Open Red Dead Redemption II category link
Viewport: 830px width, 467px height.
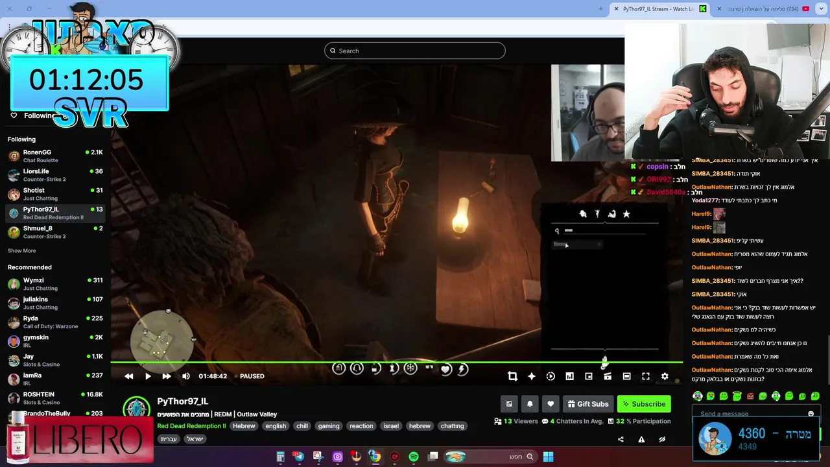click(191, 426)
